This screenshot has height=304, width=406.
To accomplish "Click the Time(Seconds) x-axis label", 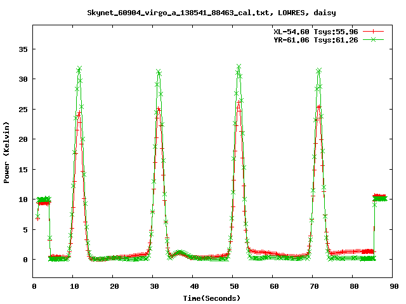I will coord(212,298).
